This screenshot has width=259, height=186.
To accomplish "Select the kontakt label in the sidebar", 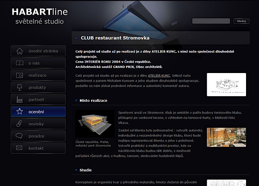I will tap(36, 148).
